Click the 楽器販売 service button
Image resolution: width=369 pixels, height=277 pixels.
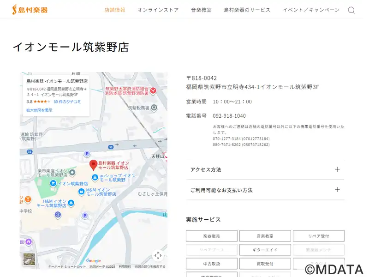(212, 236)
